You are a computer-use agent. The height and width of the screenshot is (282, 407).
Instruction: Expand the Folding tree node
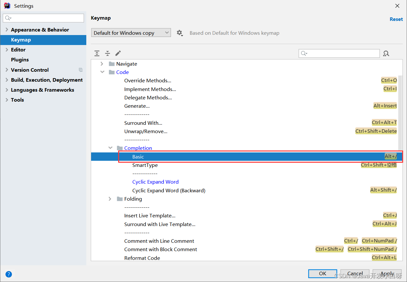point(110,199)
